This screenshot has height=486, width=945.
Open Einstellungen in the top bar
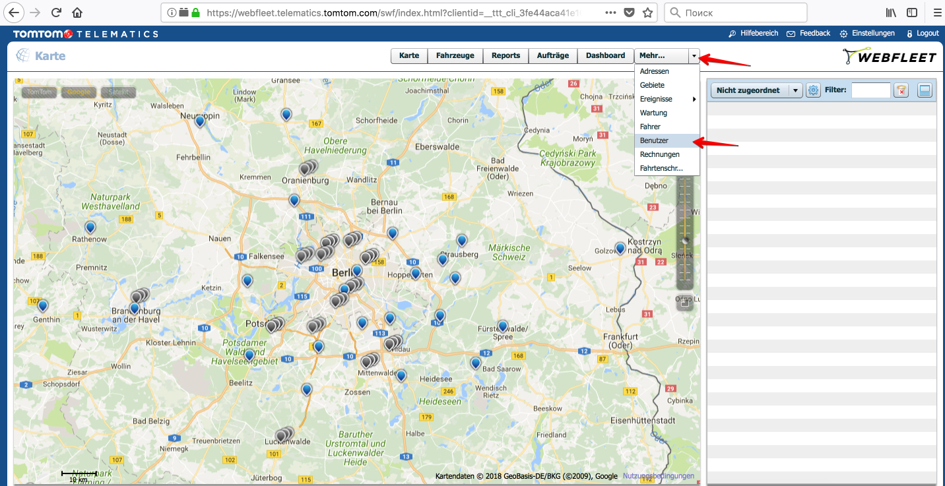coord(868,33)
